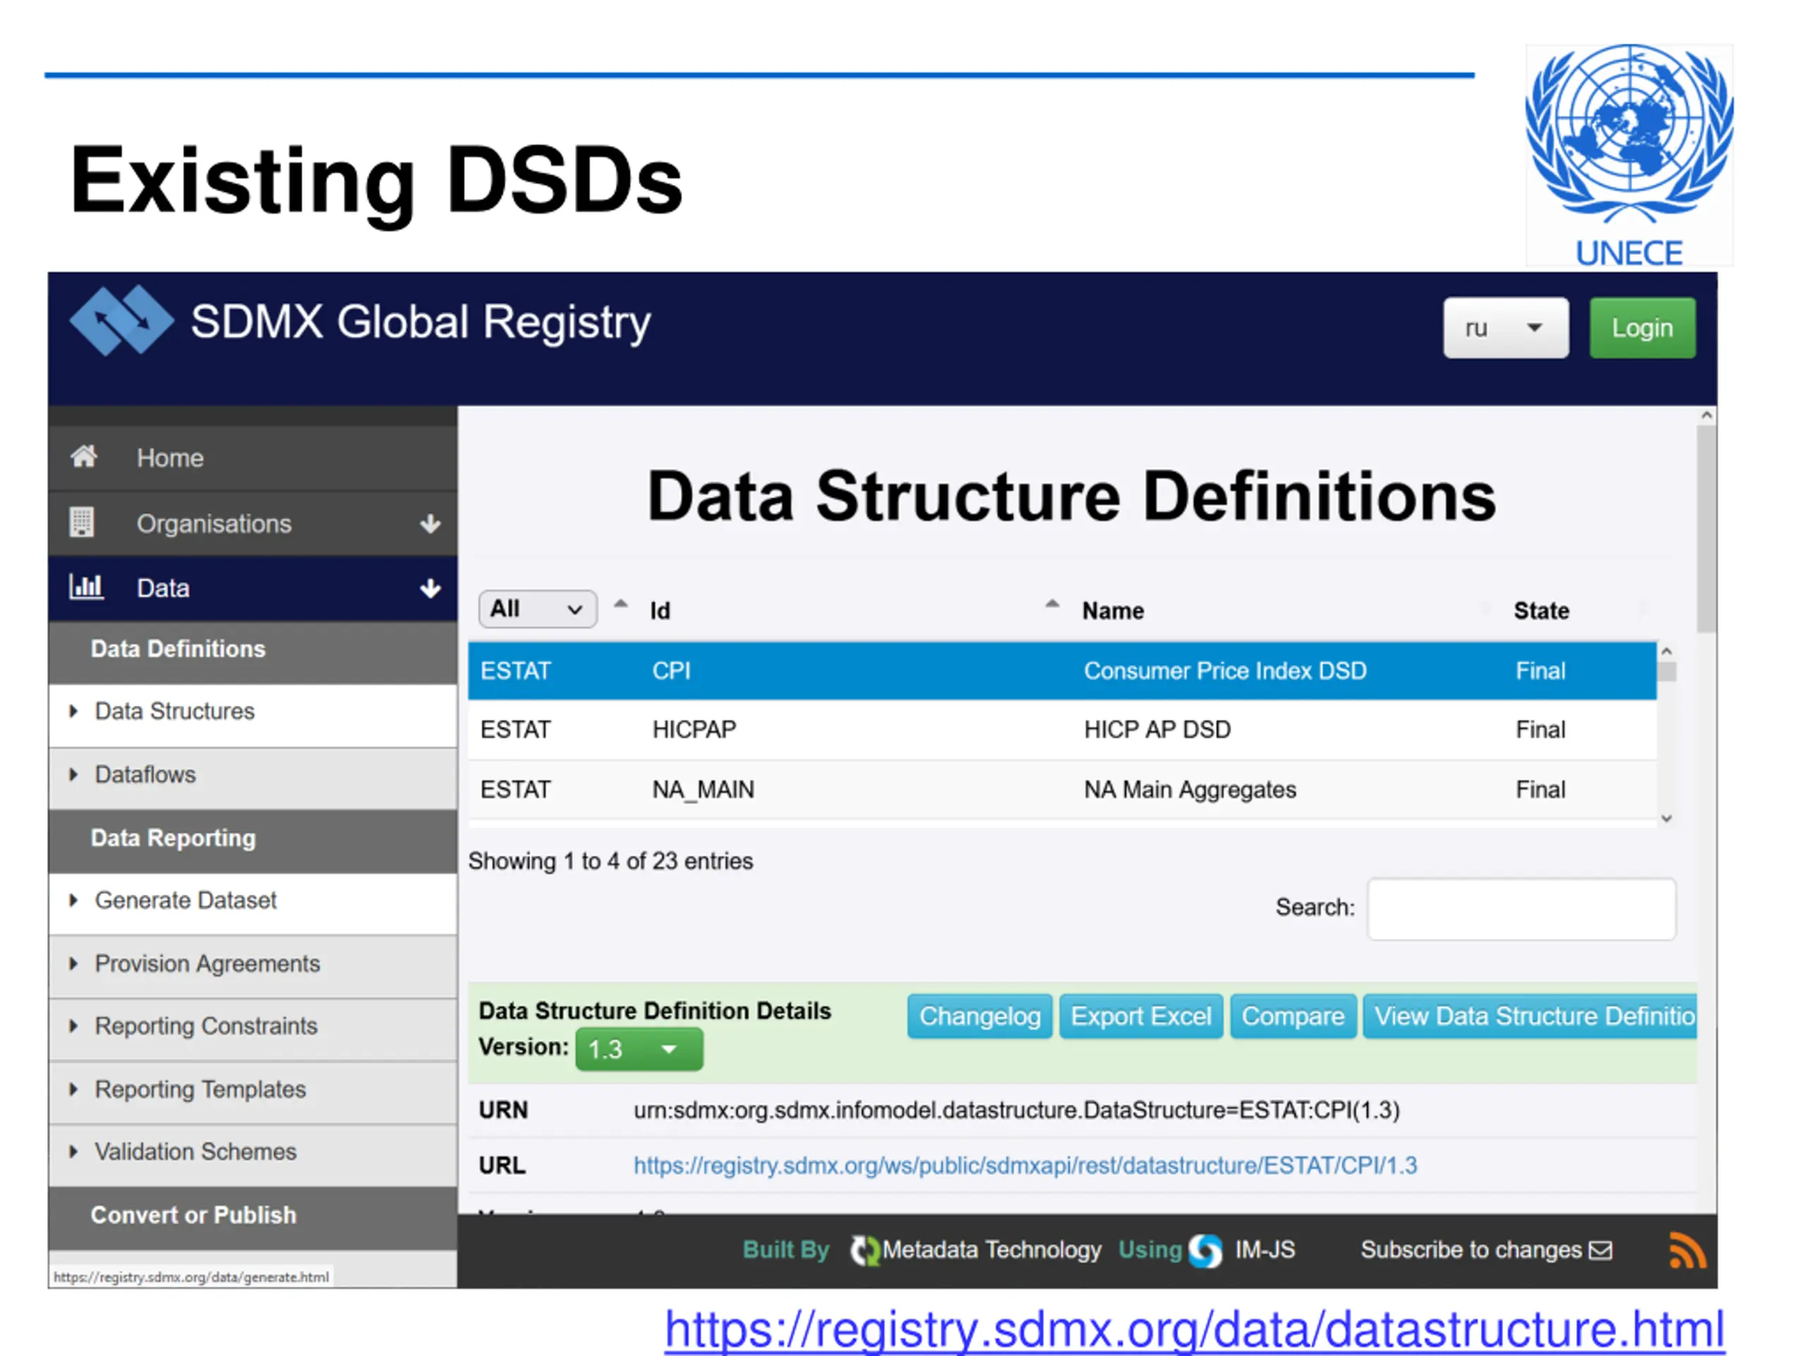This screenshot has width=1808, height=1356.
Task: Select the ESTAT CPI table row
Action: pyautogui.click(x=1061, y=671)
